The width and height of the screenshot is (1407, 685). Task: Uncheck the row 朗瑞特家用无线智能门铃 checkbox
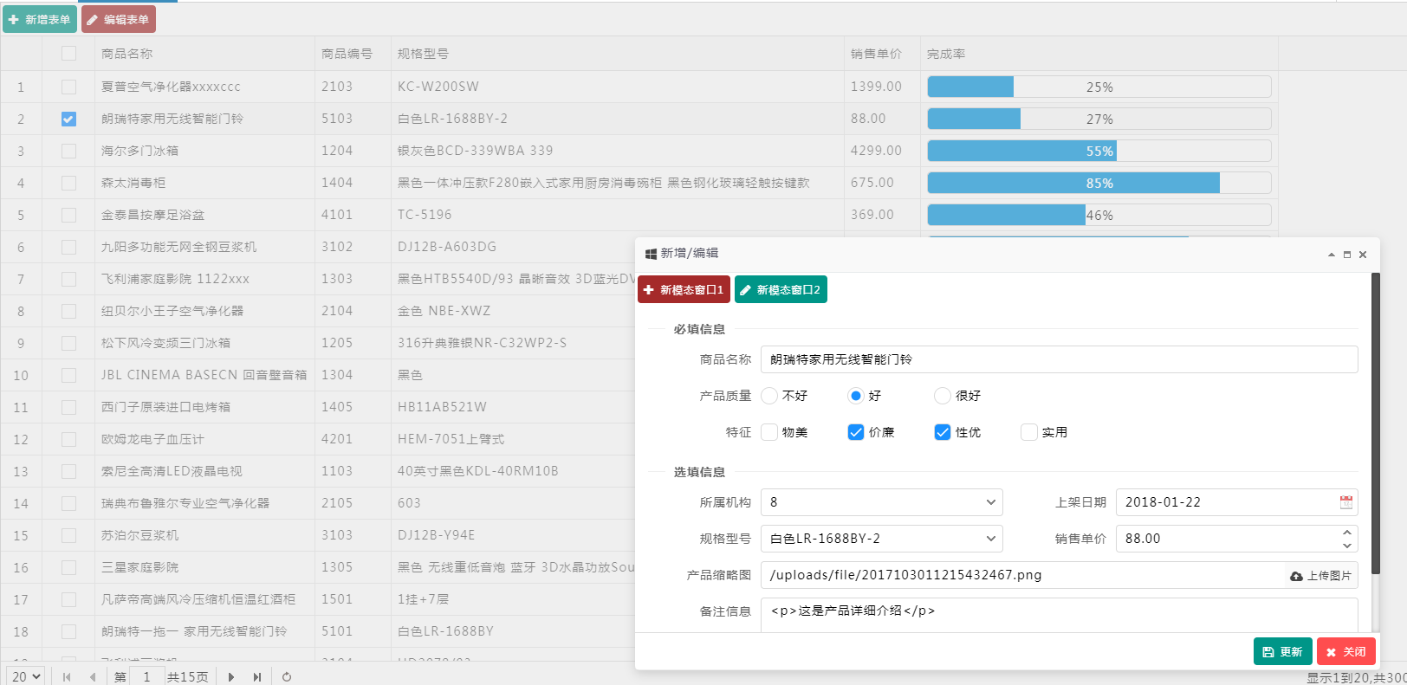(x=68, y=119)
